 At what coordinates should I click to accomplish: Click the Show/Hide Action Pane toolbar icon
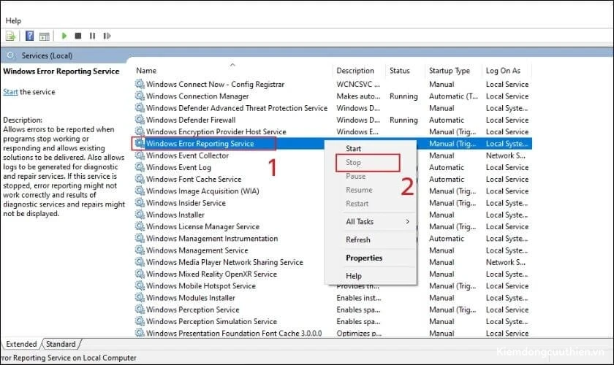45,36
